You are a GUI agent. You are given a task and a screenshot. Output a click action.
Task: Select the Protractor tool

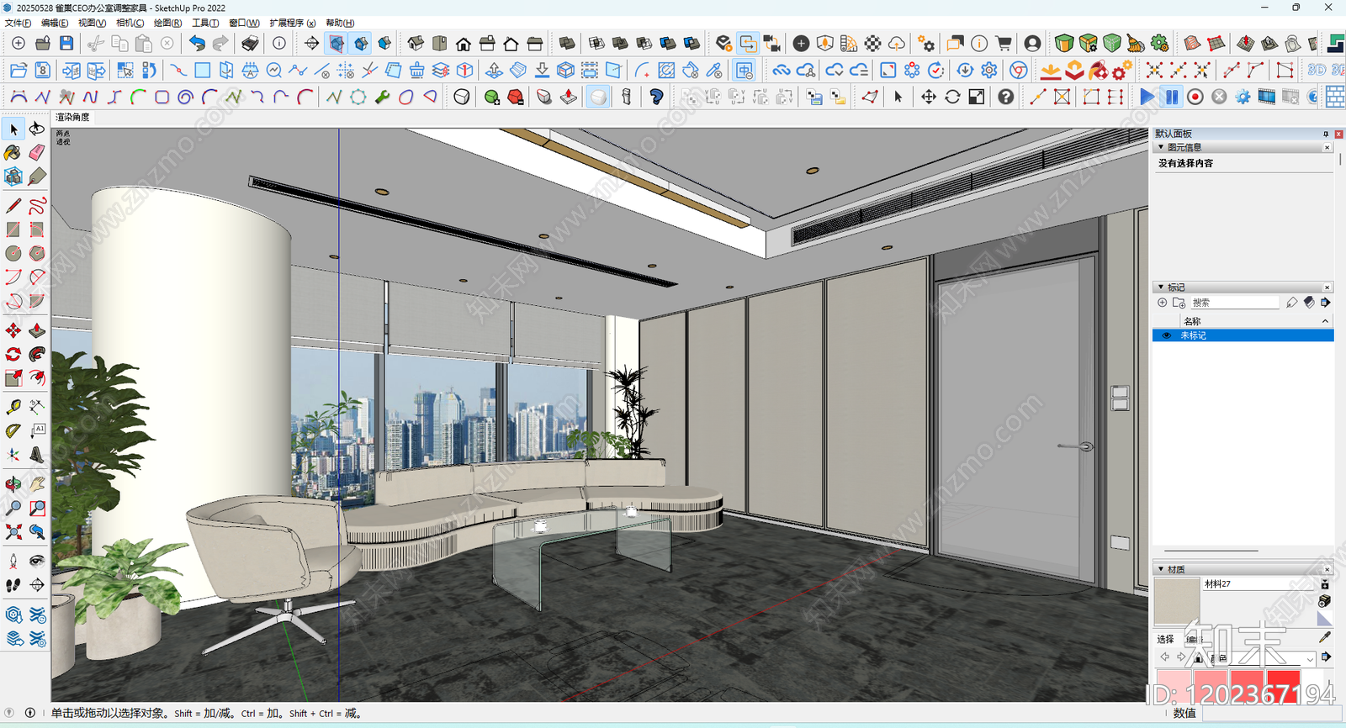click(x=13, y=430)
